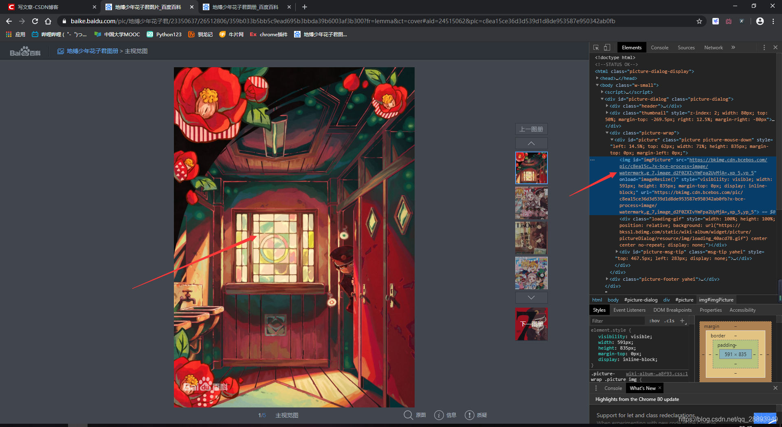Open the Python123 bookmark

point(164,34)
